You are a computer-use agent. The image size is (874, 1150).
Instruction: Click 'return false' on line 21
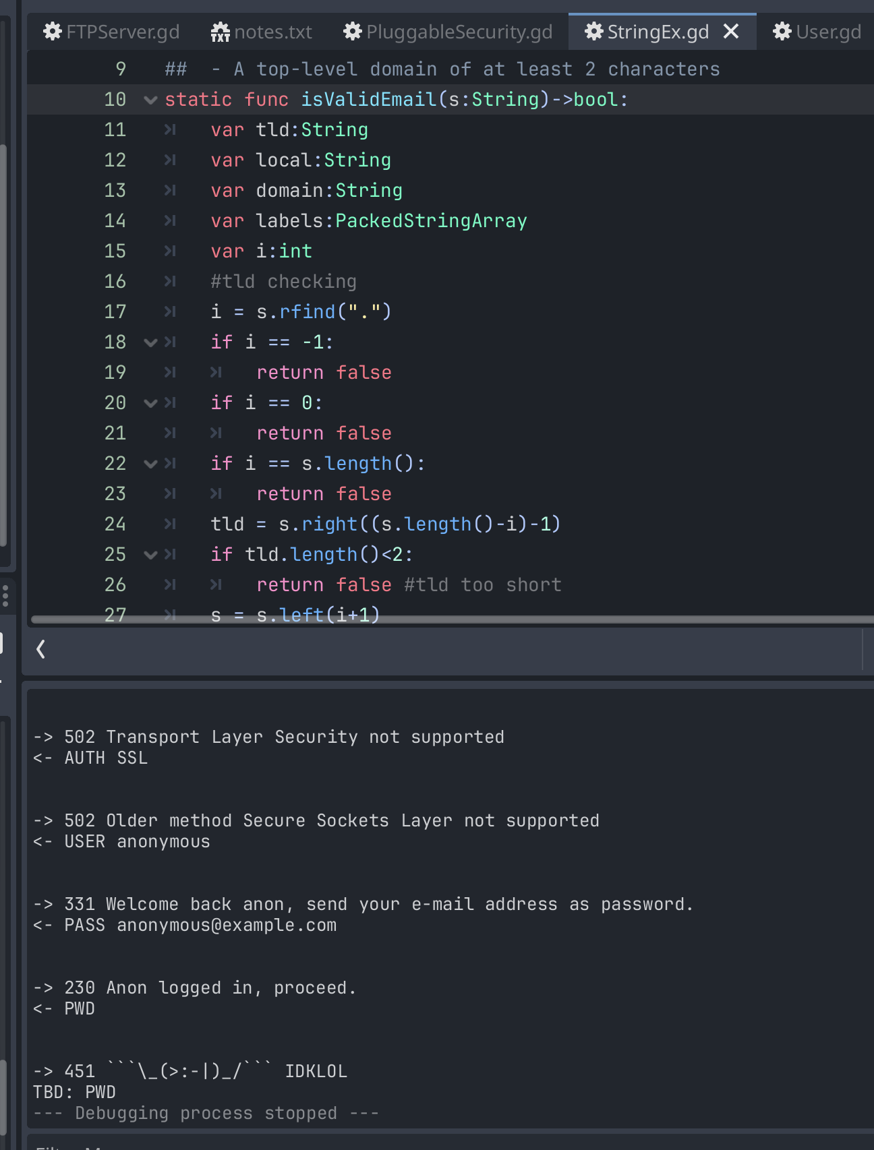coord(324,433)
